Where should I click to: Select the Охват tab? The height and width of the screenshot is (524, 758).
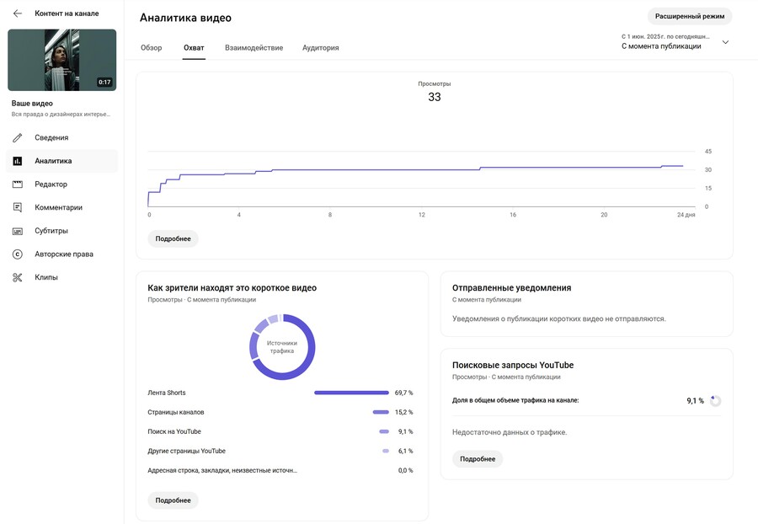click(x=194, y=48)
